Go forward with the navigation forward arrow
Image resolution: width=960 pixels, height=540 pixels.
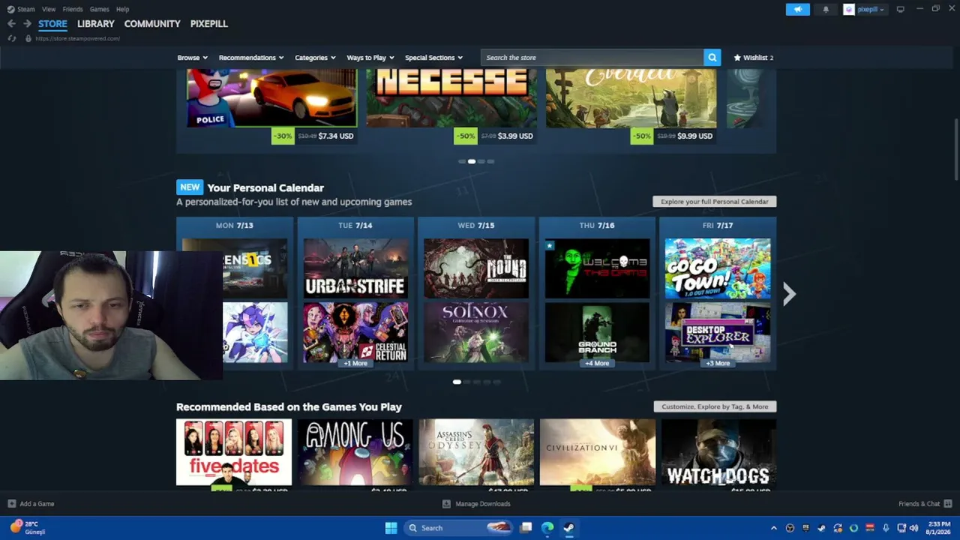[x=27, y=24]
